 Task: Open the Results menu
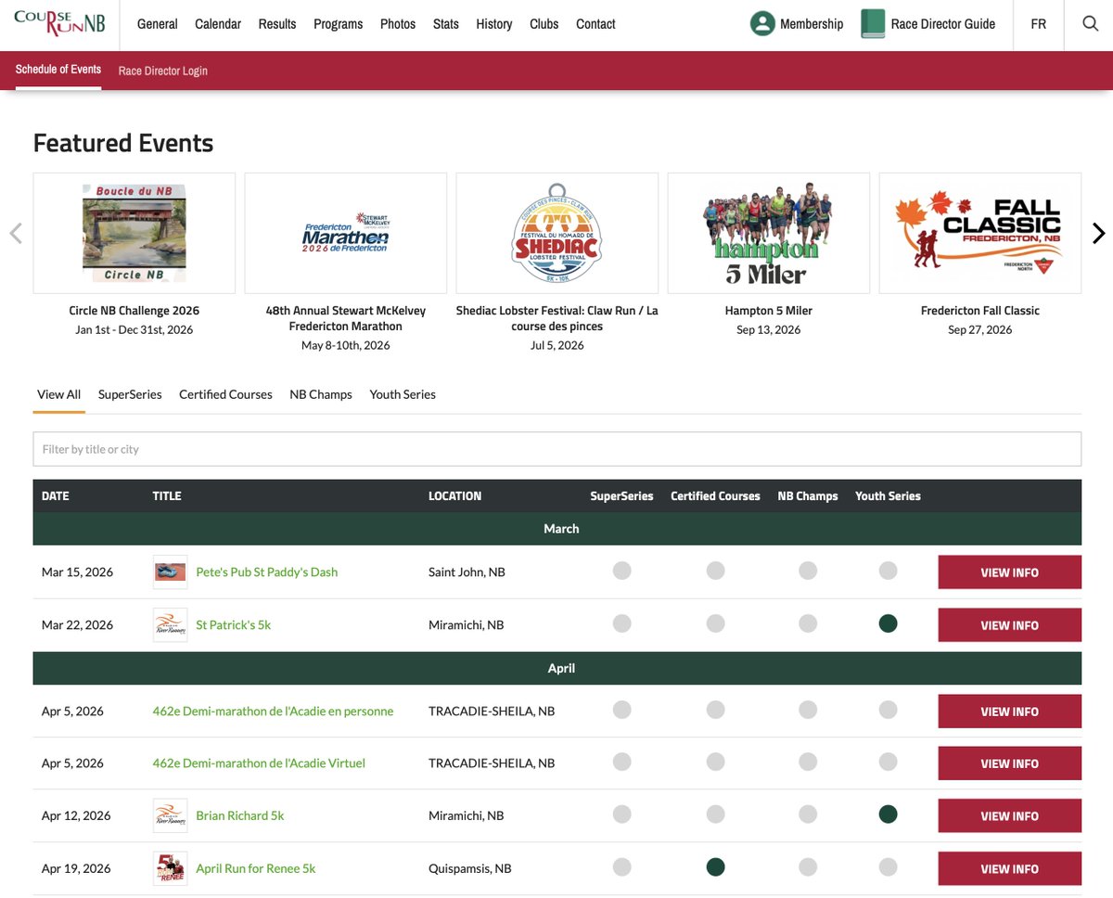[277, 24]
